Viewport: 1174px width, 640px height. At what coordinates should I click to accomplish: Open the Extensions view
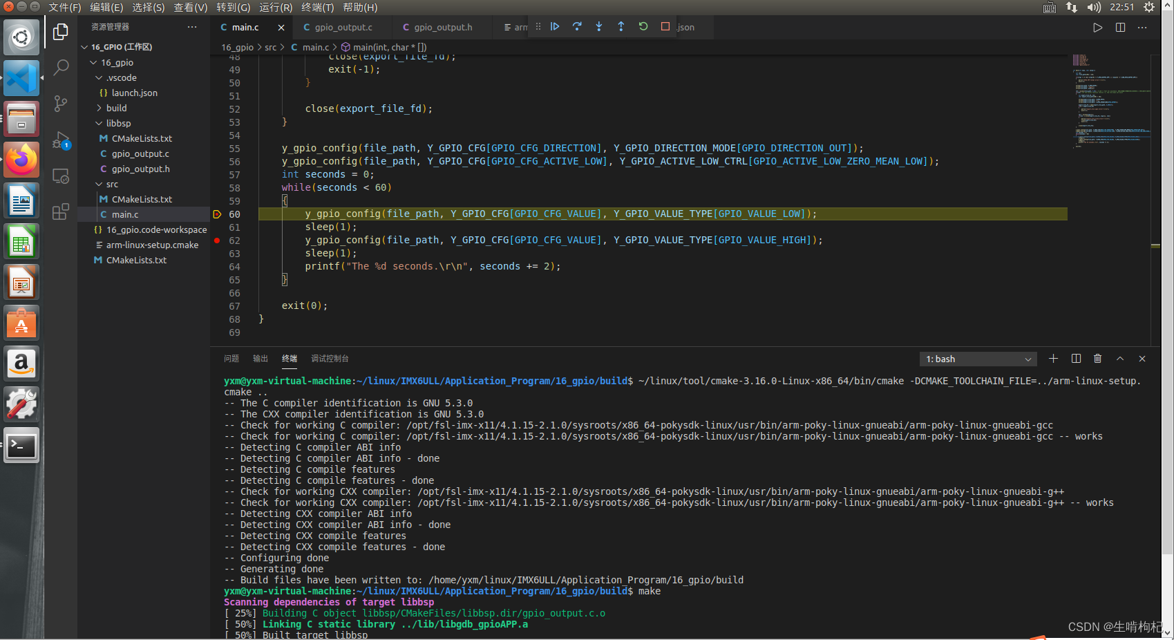tap(61, 211)
